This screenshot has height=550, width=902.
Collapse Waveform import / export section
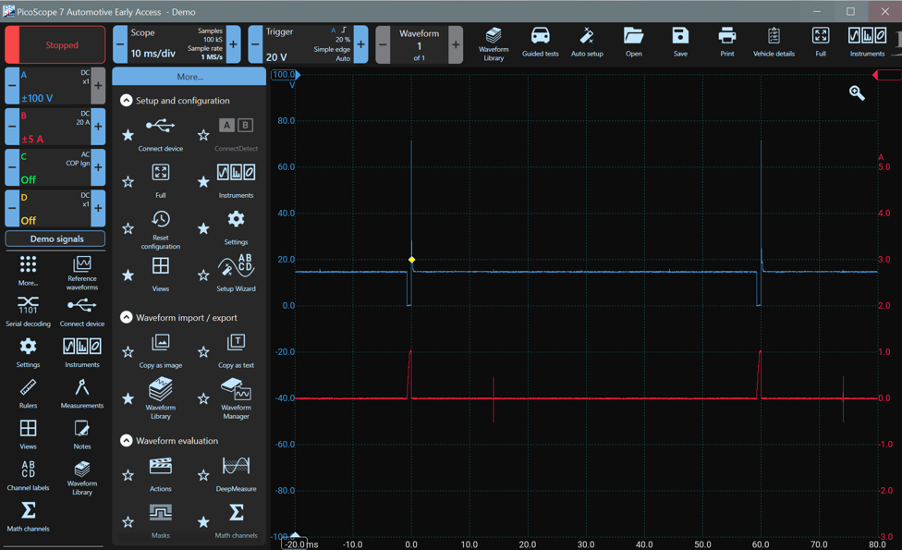click(x=127, y=317)
